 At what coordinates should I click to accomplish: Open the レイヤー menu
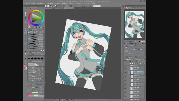coord(57,3)
